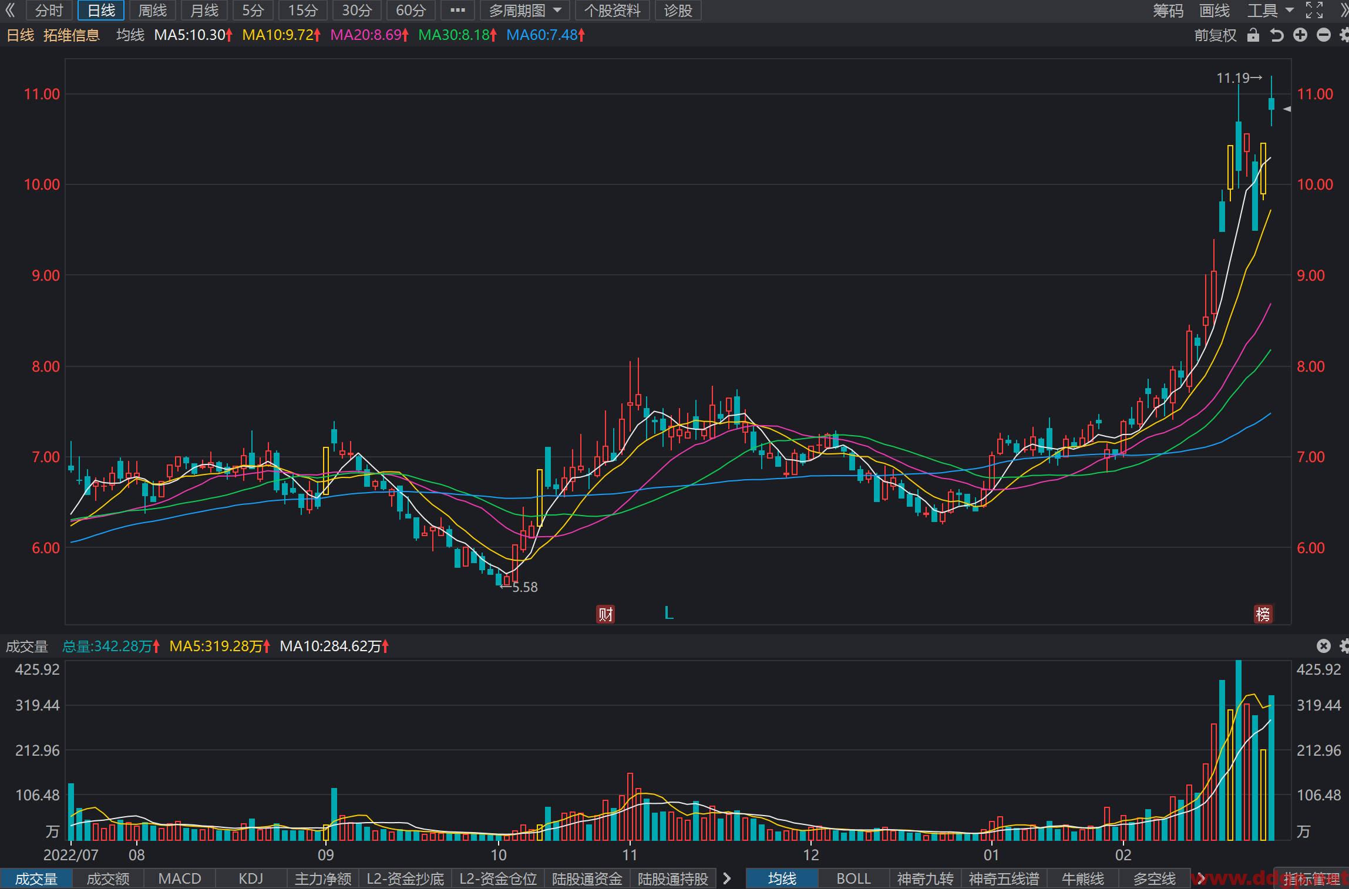Zoom out chart with minus icon
Viewport: 1349px width, 889px height.
click(x=1324, y=35)
